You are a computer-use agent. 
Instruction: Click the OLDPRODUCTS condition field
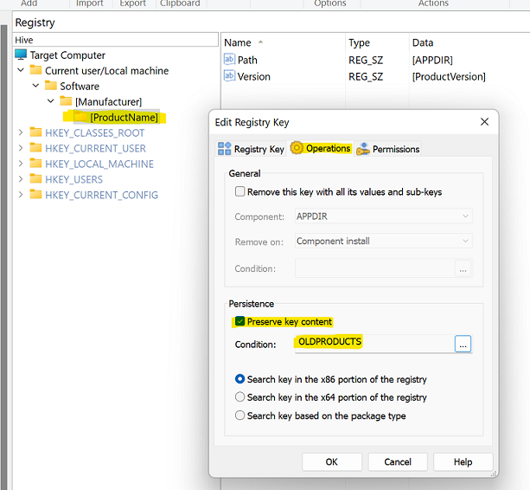372,343
